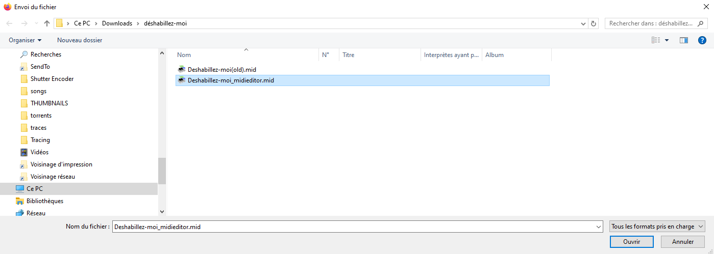The height and width of the screenshot is (254, 714).
Task: Click the Back navigation arrow
Action: 9,23
